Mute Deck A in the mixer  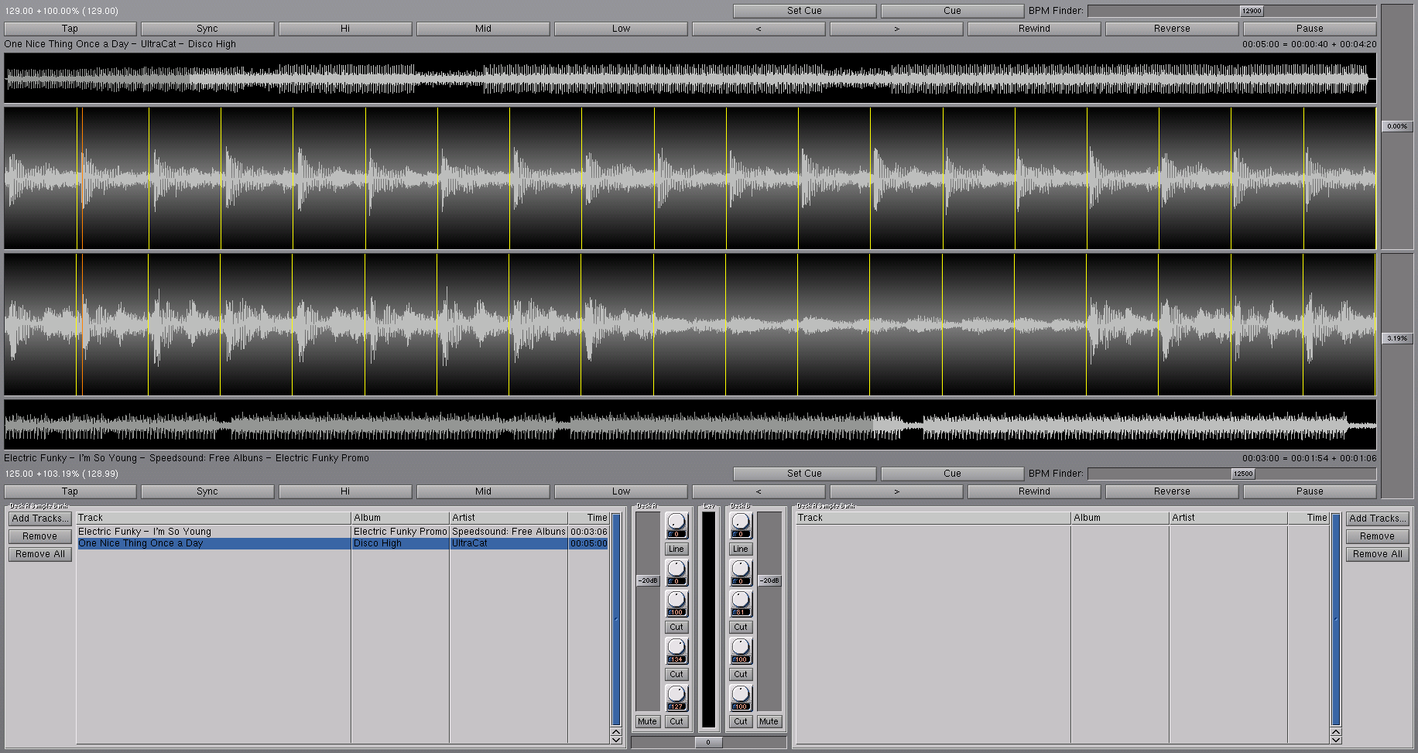tap(647, 721)
